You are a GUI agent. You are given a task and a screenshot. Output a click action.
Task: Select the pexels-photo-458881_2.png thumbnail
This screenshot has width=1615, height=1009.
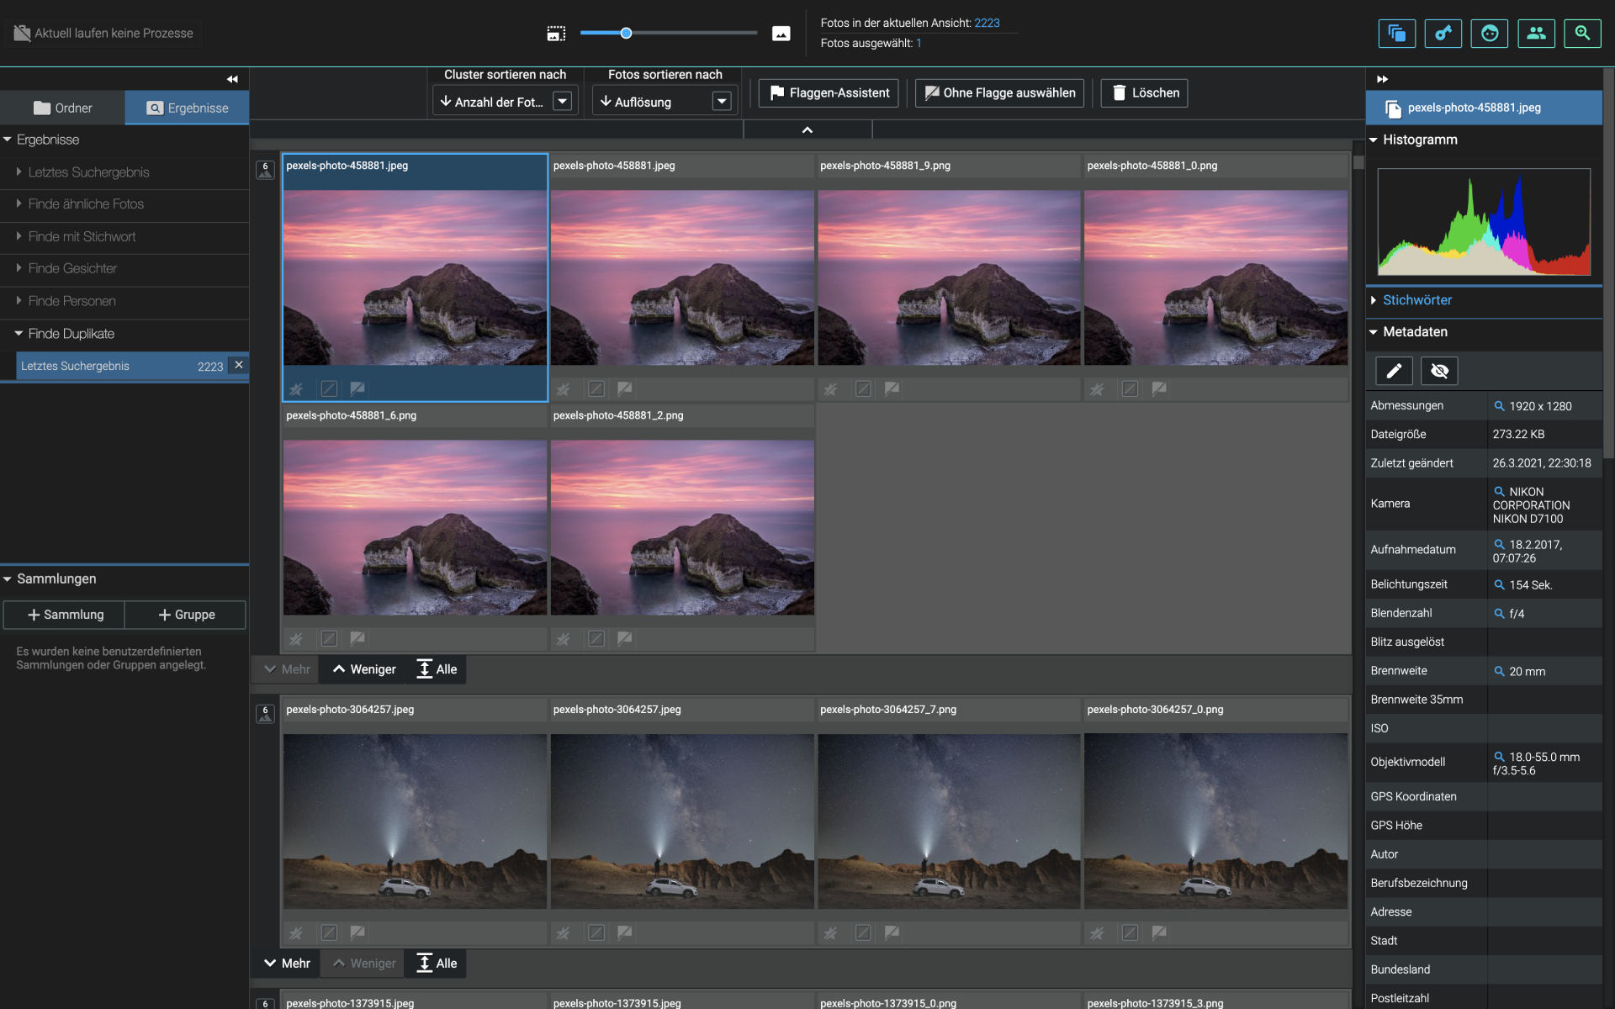click(x=682, y=527)
